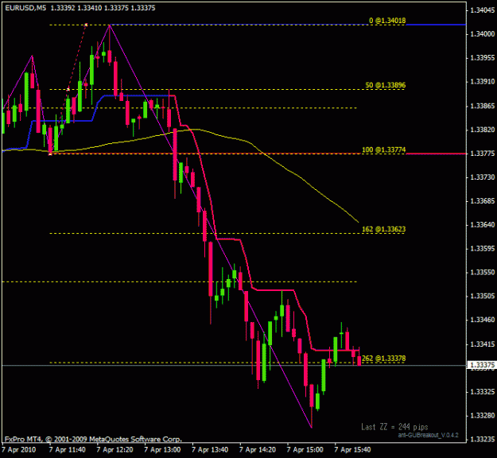Click price scale value 1.33820
Screen dimensions: 497x458
(483, 130)
